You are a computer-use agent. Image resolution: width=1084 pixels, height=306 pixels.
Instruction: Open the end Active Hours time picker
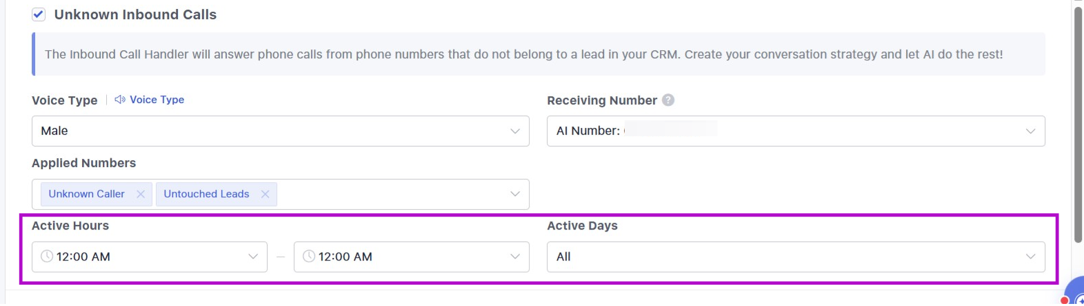tap(412, 256)
